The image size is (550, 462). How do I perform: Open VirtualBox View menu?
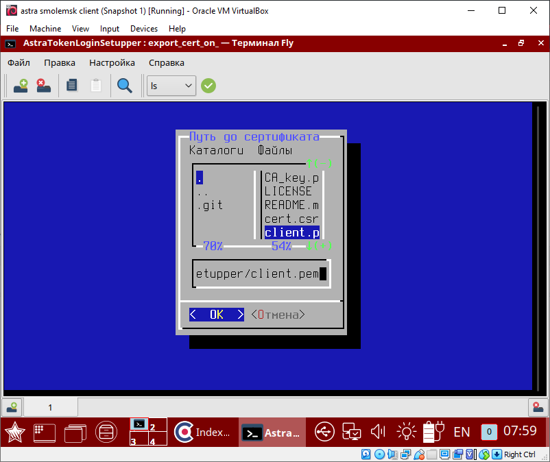point(80,29)
